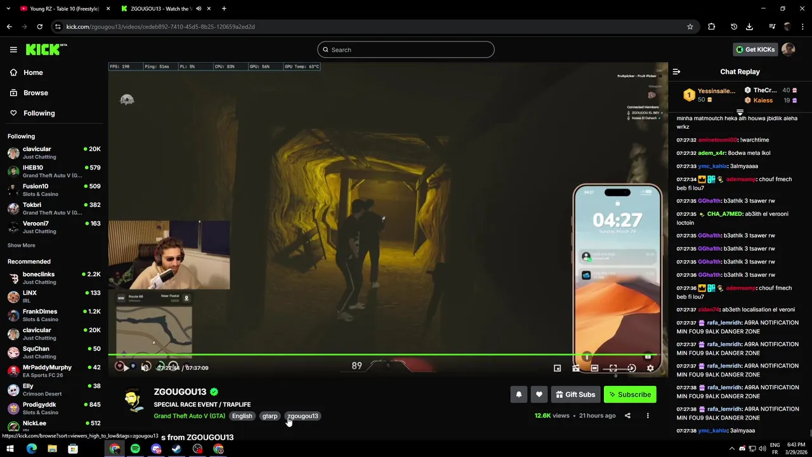Click the Kaiess gifter entry
This screenshot has width=812, height=457.
tap(771, 100)
